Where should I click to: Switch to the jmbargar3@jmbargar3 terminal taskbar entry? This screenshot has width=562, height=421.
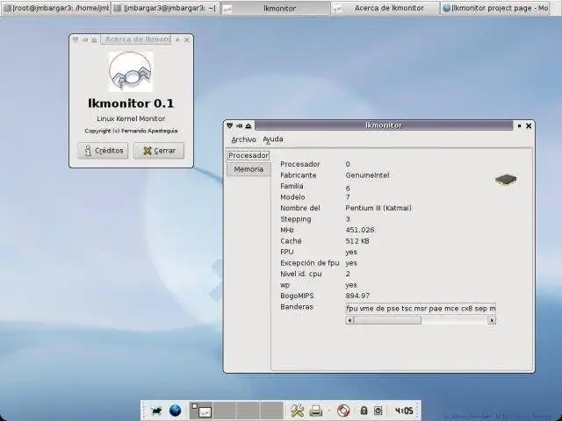coord(165,8)
